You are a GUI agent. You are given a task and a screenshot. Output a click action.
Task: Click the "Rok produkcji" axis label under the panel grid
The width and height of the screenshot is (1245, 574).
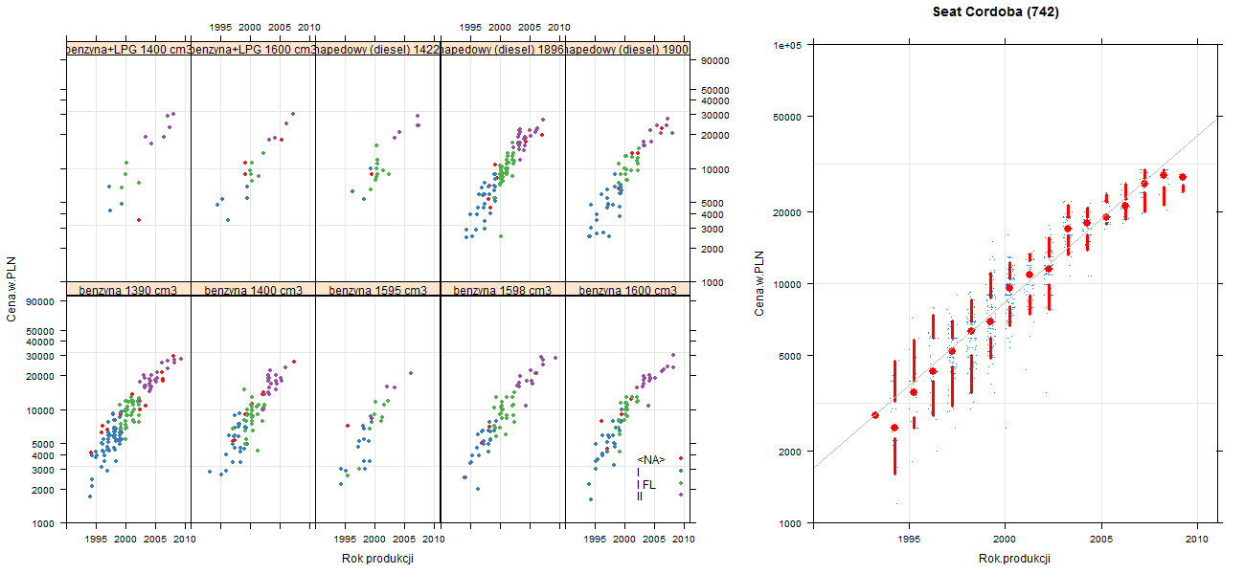[377, 559]
